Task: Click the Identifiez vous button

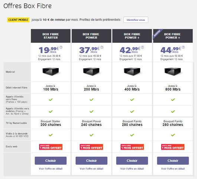Action: [x=136, y=20]
